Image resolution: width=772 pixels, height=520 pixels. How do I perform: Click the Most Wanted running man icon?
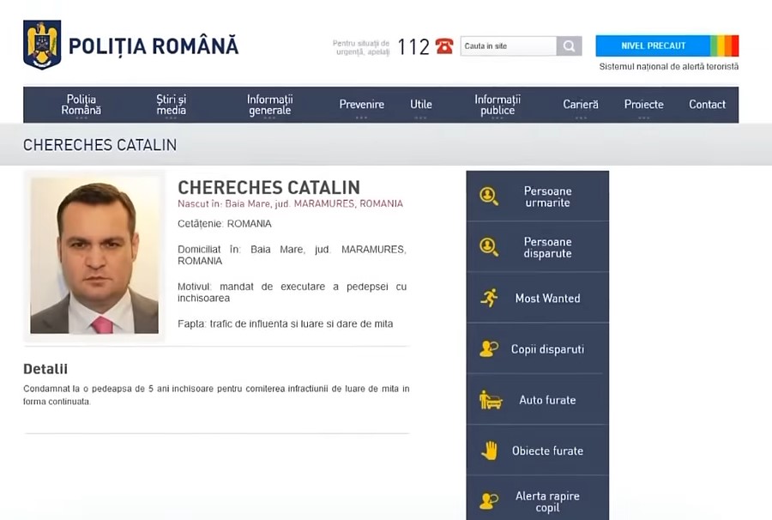click(x=489, y=298)
